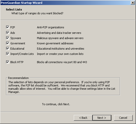Cancel the startup wizard
Screen dimensions: 136x124
point(123,118)
